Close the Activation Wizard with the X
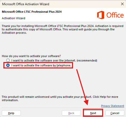This screenshot has height=117, width=126. click(x=122, y=4)
